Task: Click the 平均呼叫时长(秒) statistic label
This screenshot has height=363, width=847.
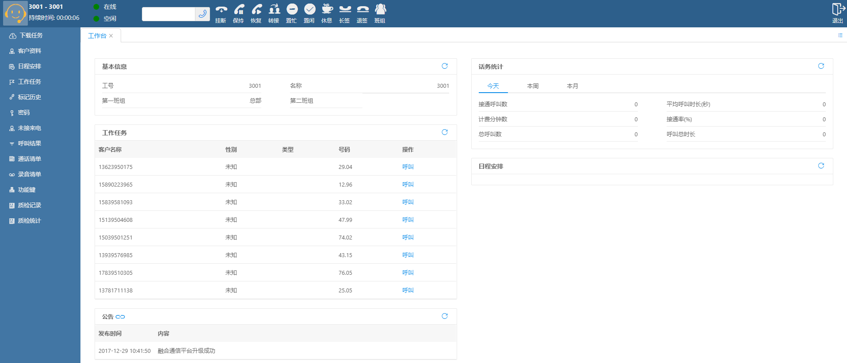Action: pos(688,104)
